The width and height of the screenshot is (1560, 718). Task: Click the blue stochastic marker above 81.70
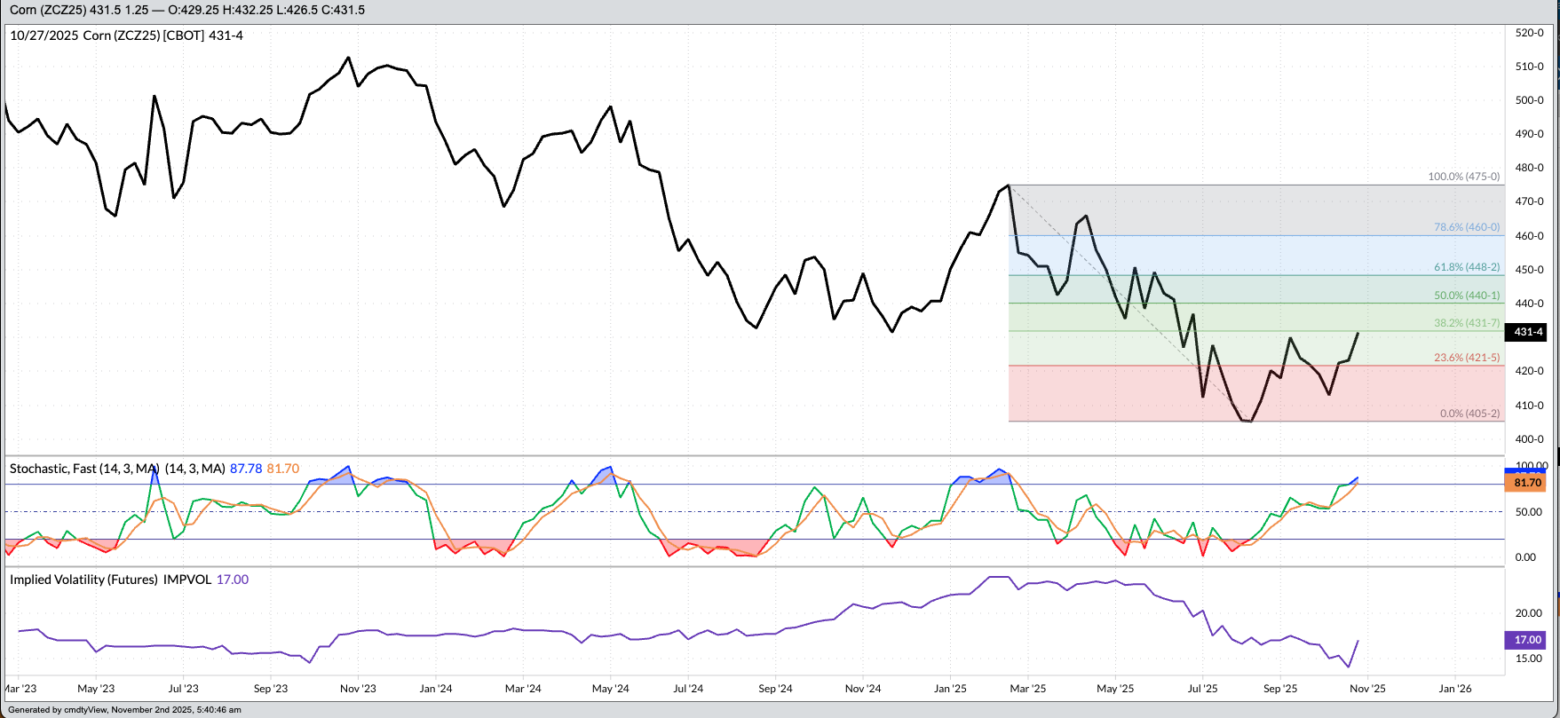(x=1525, y=470)
